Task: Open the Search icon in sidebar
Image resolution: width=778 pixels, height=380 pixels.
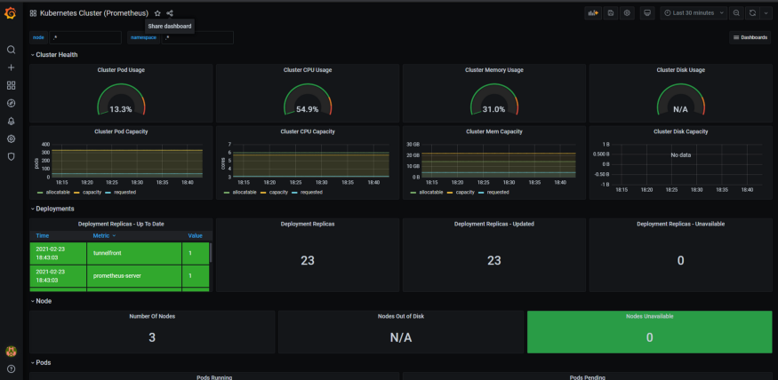Action: click(x=11, y=50)
